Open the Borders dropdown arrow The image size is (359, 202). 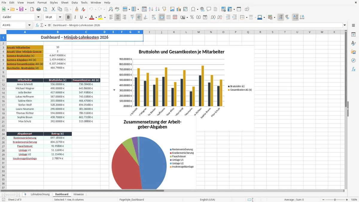pos(247,17)
